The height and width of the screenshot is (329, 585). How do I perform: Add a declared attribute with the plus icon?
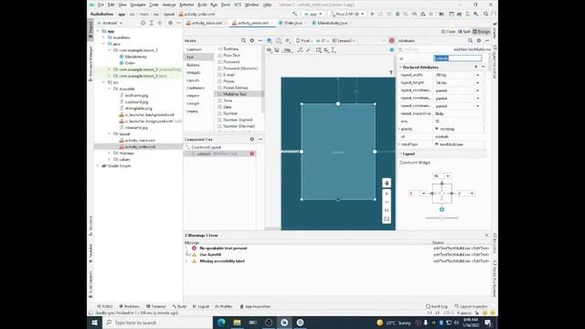(x=475, y=67)
